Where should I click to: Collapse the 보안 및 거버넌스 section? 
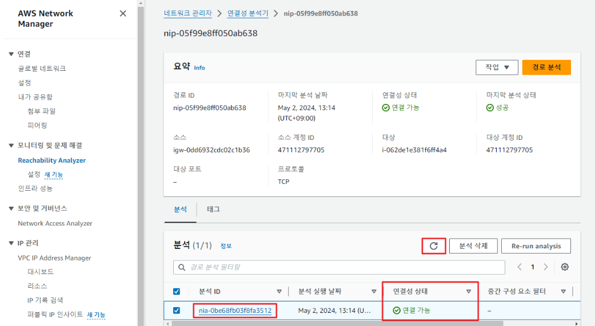11,208
